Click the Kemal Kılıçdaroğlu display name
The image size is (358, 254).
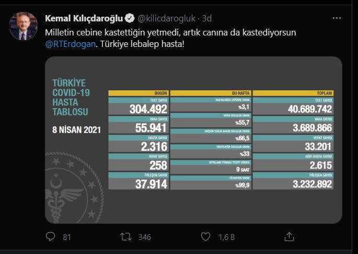(x=84, y=19)
